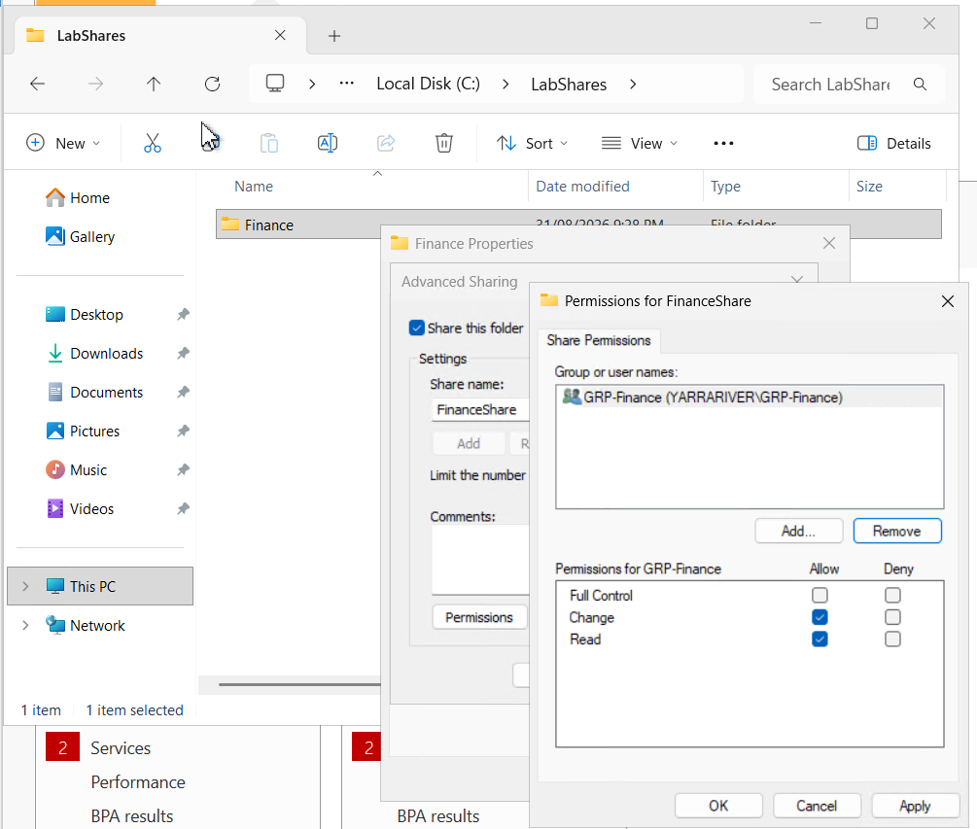Toggle Share this folder checkbox
Viewport: 977px width, 829px height.
417,328
